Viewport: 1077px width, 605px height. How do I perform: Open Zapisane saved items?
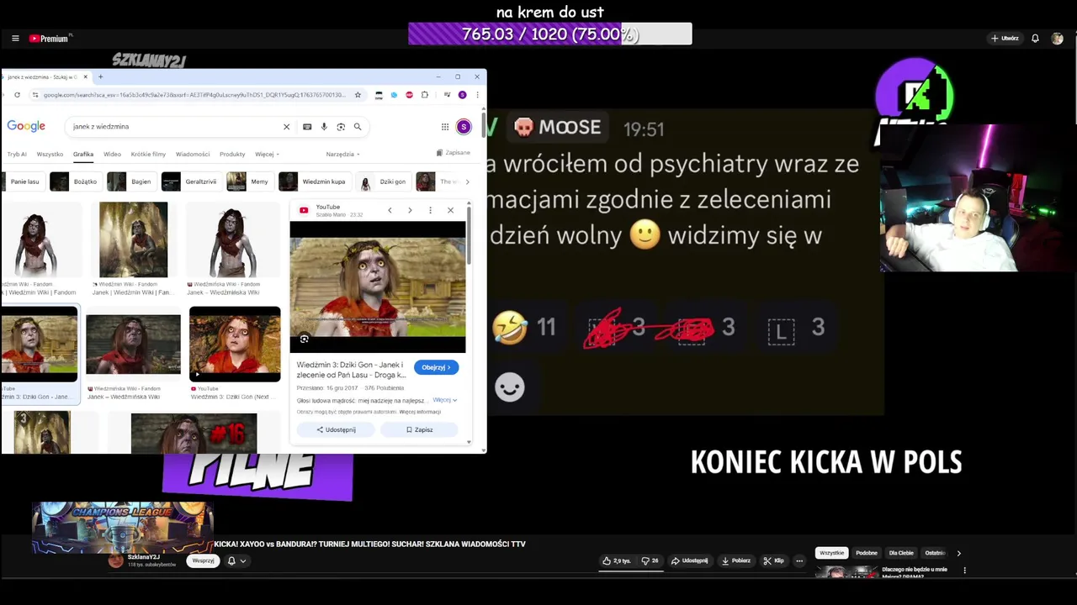click(x=454, y=153)
